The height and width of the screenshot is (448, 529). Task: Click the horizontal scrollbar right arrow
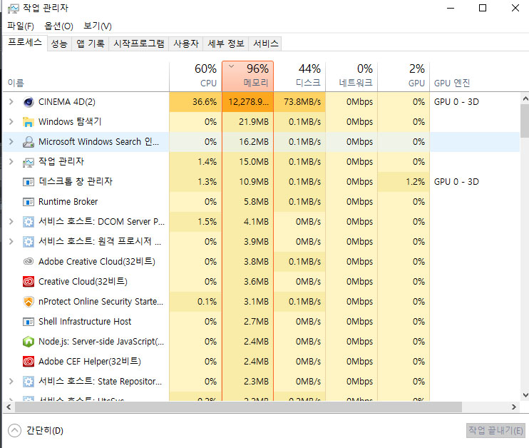514,407
